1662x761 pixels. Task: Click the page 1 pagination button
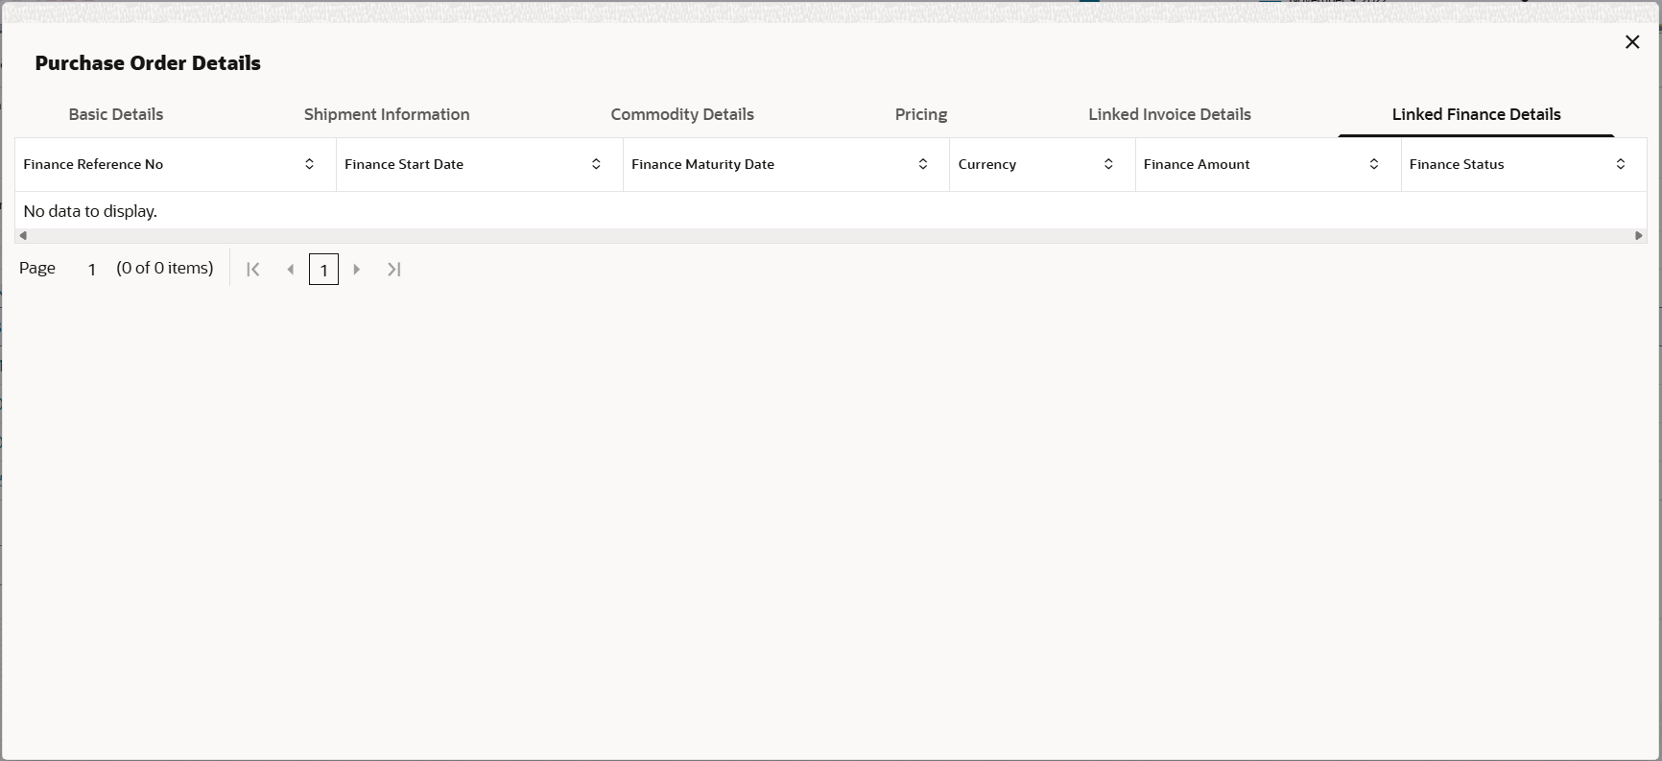pos(323,270)
